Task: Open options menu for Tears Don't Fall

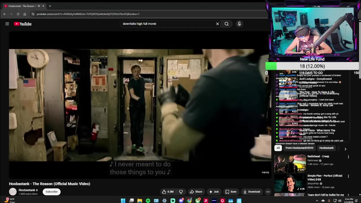Action: click(348, 195)
